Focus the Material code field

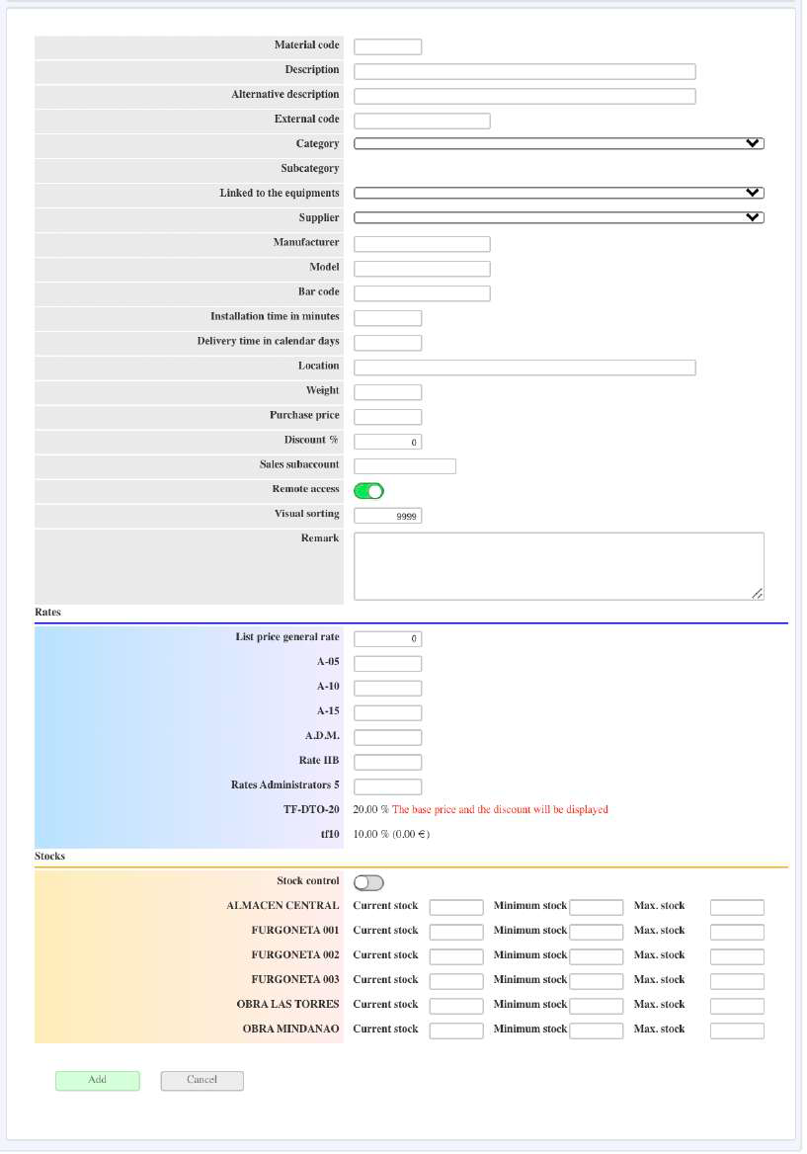[387, 47]
